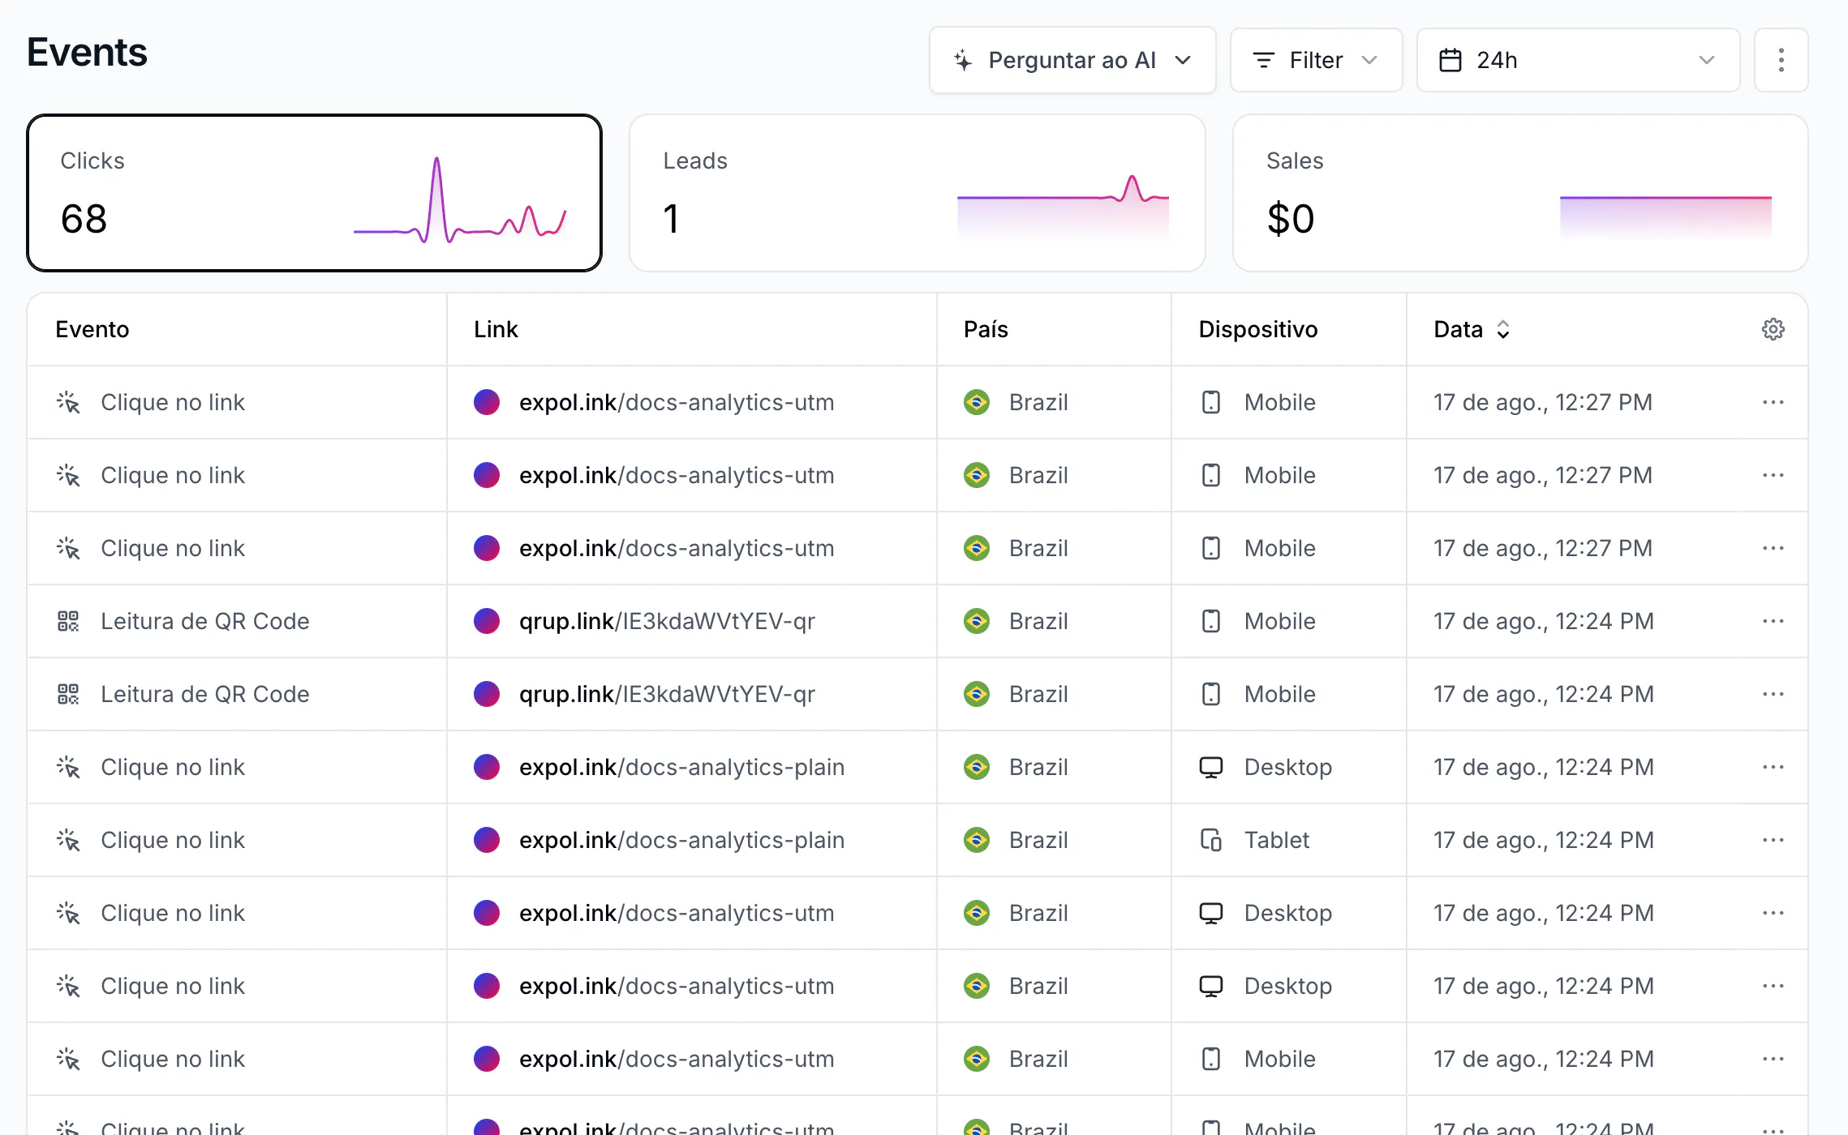The height and width of the screenshot is (1135, 1848).
Task: Open table column settings gear icon
Action: pos(1773,329)
